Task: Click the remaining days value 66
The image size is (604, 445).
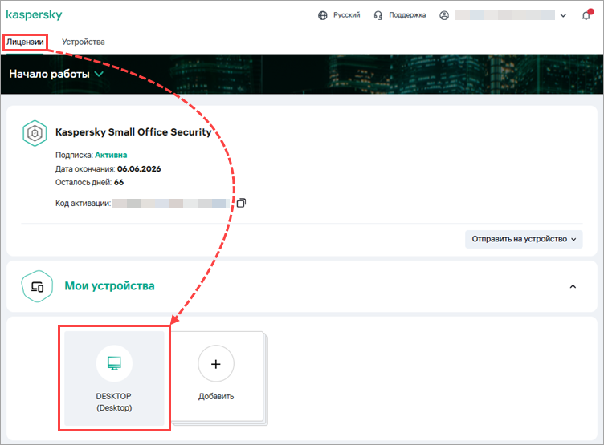Action: click(119, 182)
